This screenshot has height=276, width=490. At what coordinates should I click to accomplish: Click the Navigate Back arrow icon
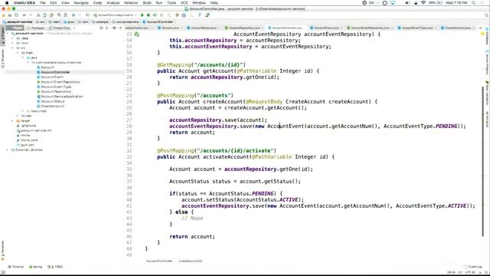pyautogui.click(x=73, y=15)
